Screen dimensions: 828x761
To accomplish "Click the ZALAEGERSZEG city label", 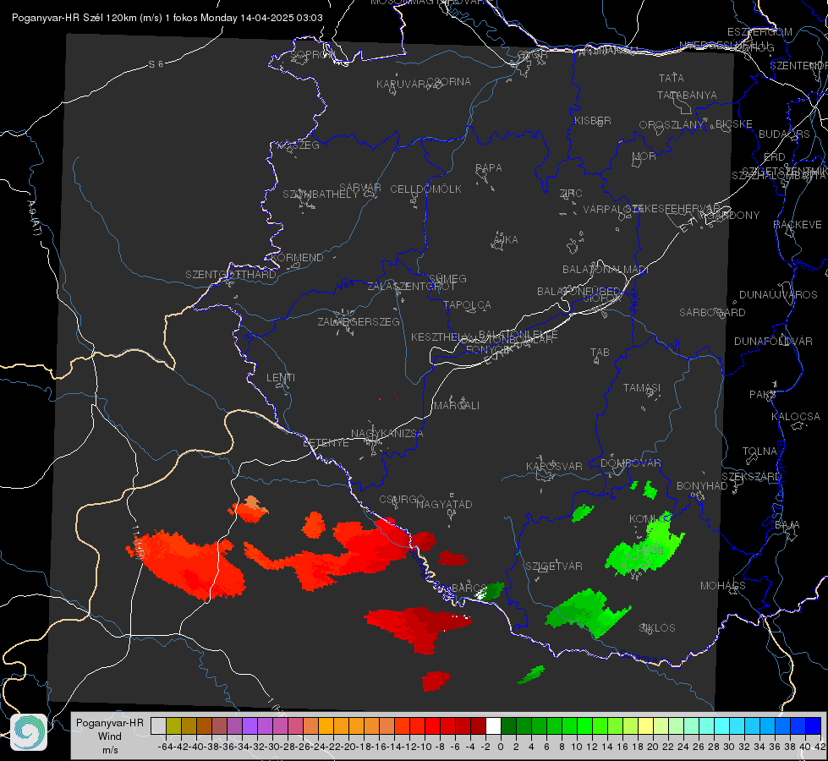I will [358, 321].
